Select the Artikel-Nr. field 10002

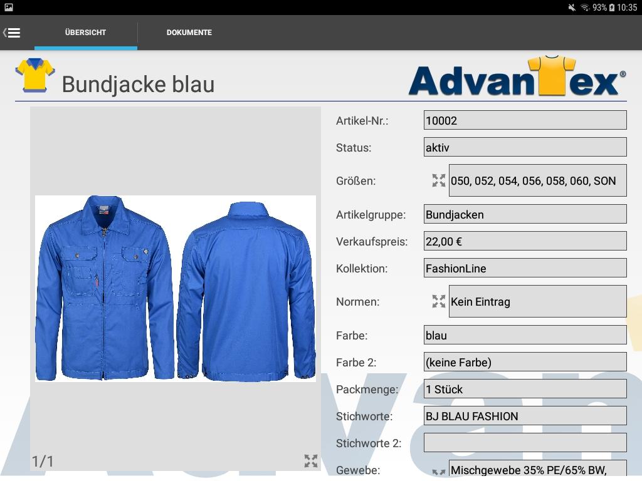tap(525, 120)
